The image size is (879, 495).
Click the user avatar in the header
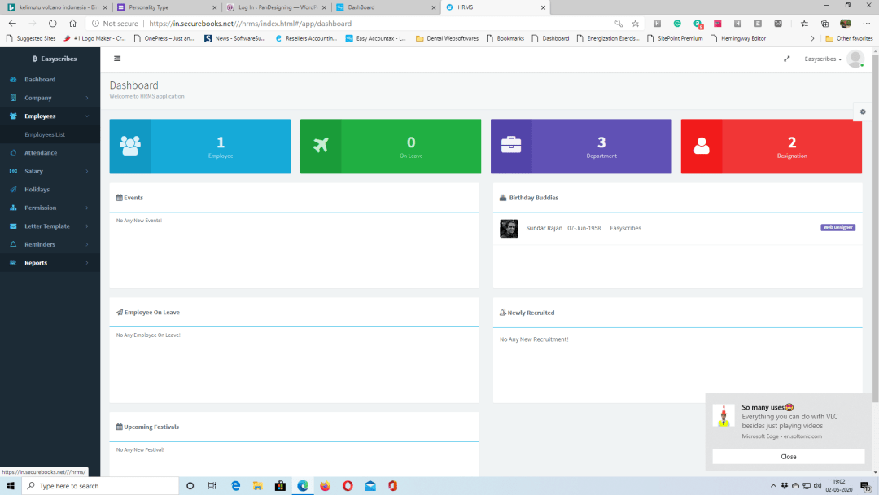[x=855, y=59]
